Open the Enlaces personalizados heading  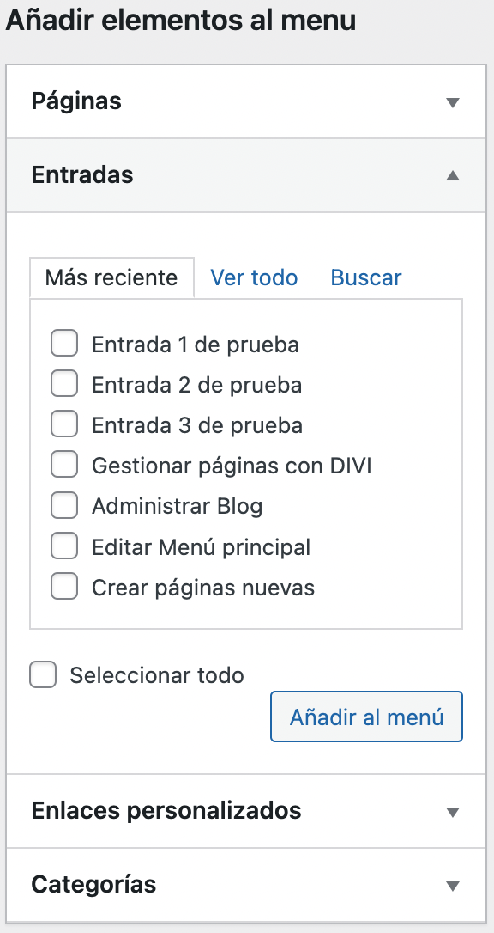166,810
